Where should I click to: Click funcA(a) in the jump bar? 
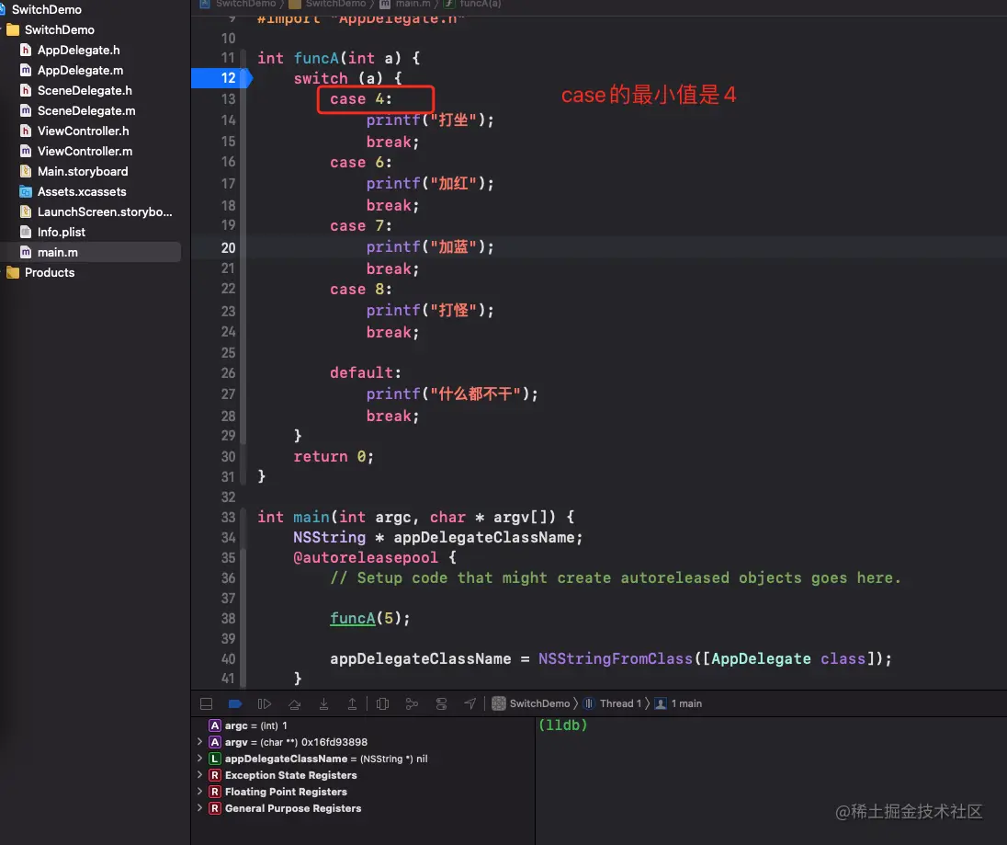pyautogui.click(x=472, y=4)
